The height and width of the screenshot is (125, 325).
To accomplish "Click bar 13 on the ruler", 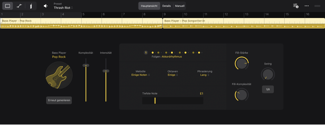I will coord(246,14).
